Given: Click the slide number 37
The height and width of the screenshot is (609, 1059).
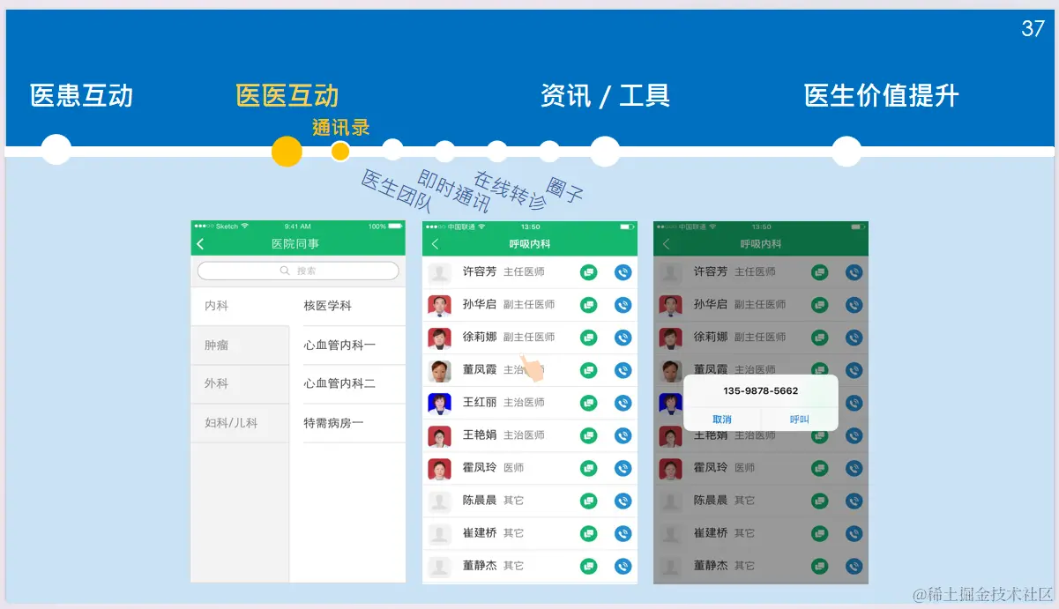Looking at the screenshot, I should tap(1033, 28).
